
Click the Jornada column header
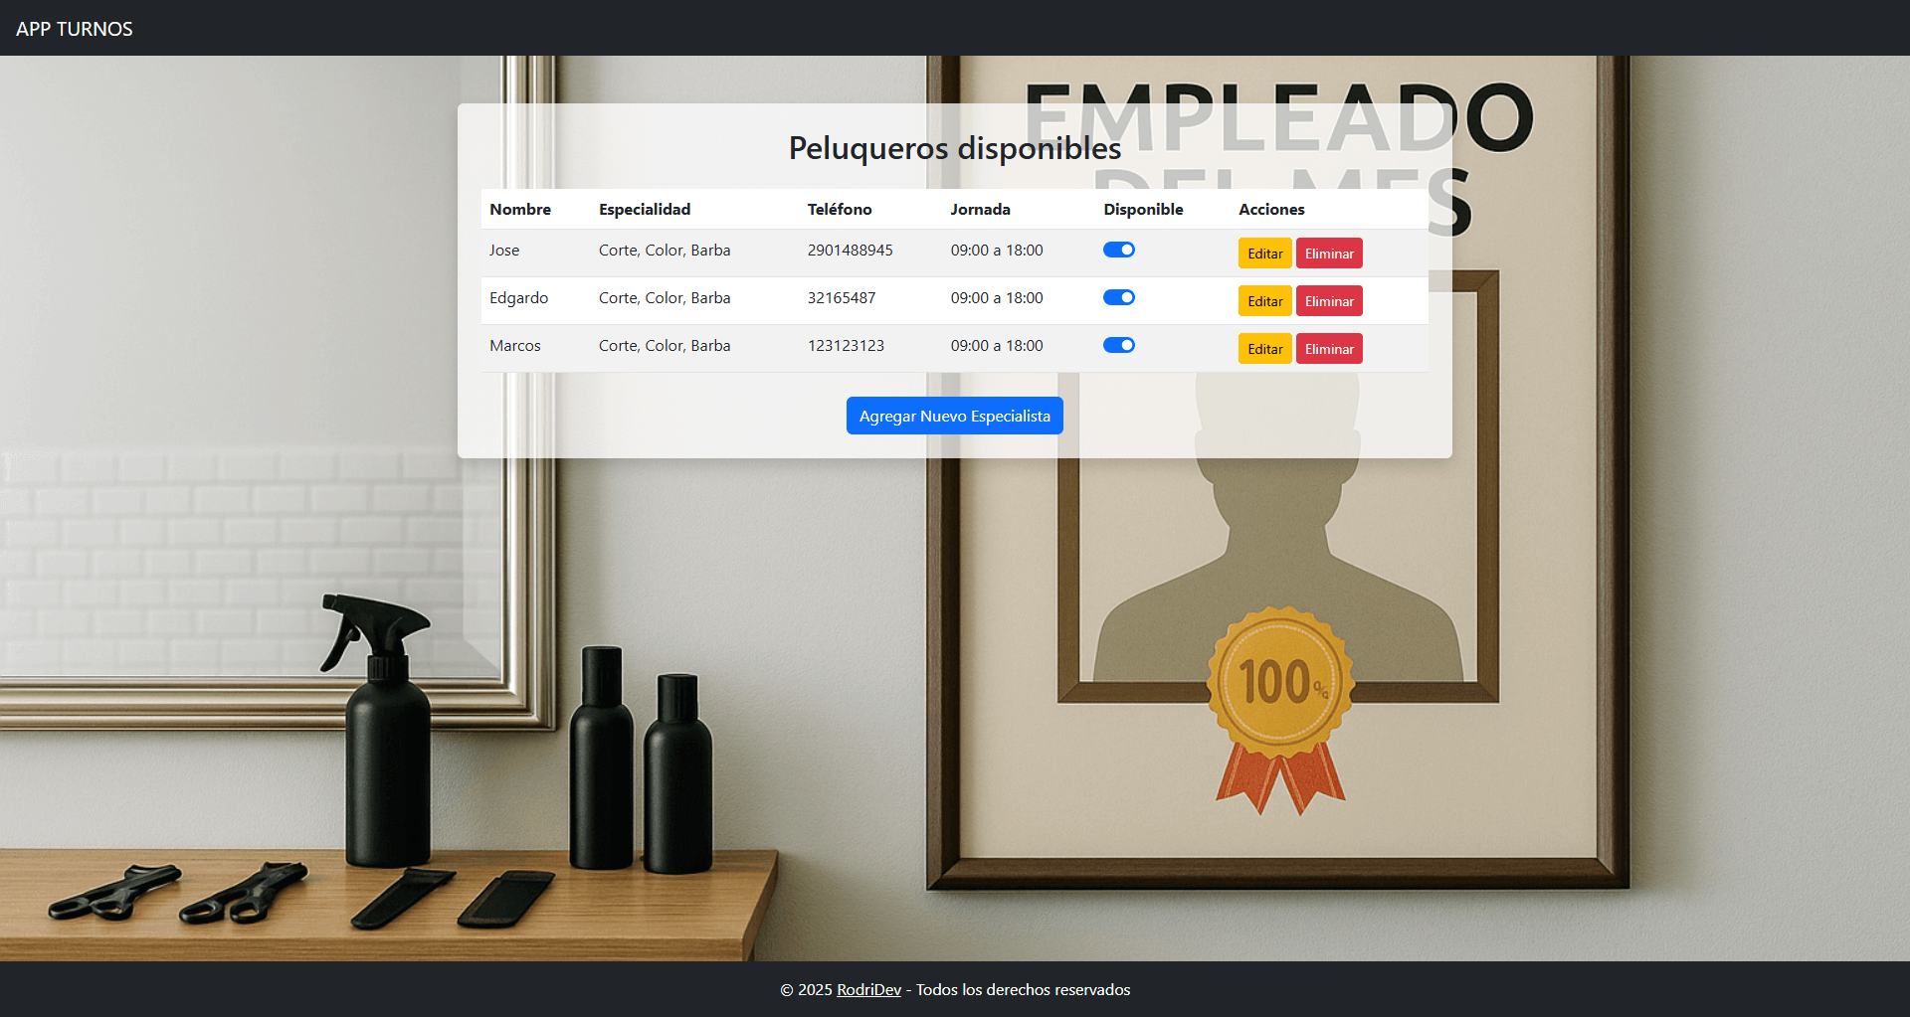tap(980, 209)
